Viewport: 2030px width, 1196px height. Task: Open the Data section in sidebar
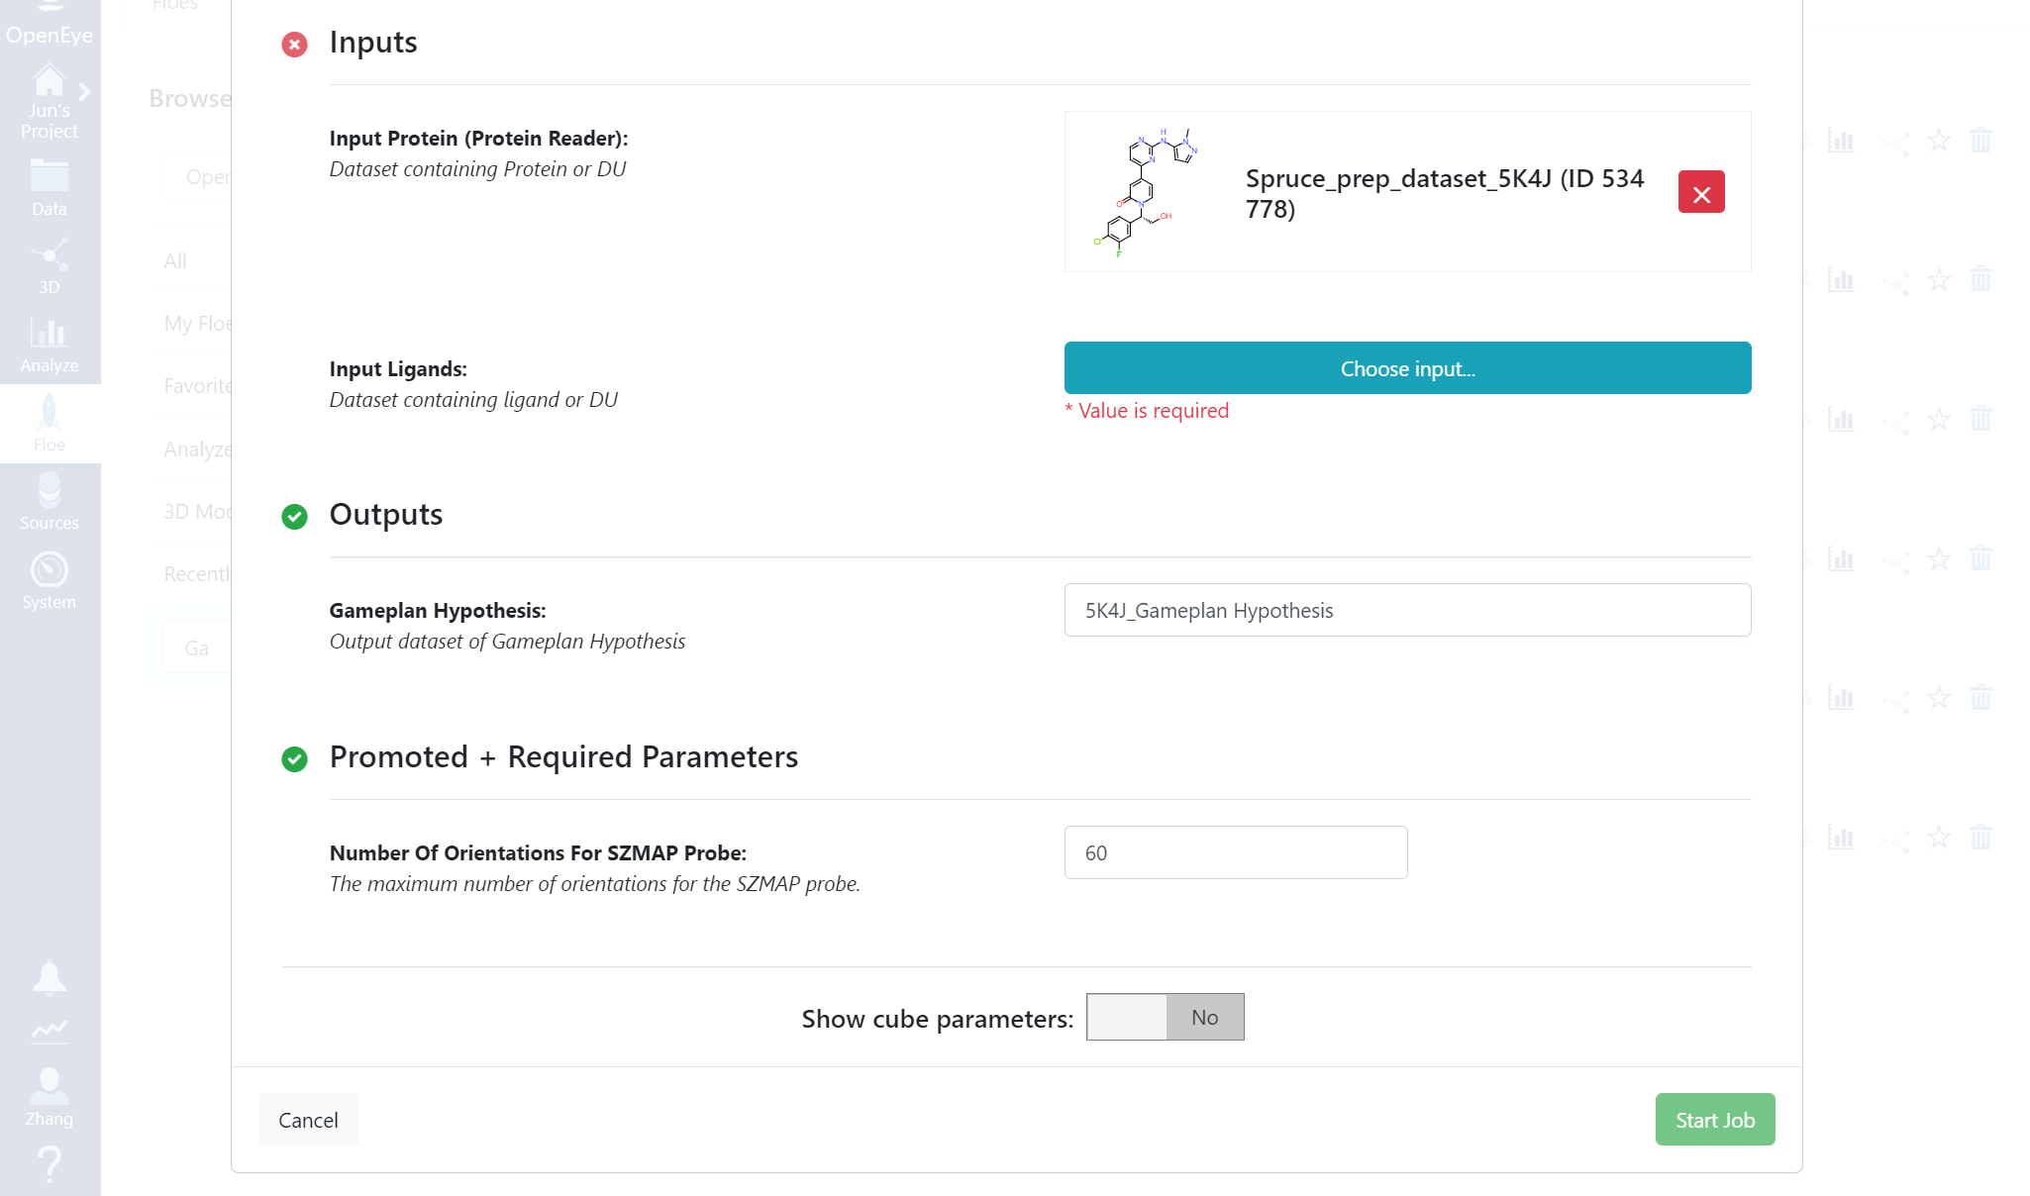(x=49, y=187)
